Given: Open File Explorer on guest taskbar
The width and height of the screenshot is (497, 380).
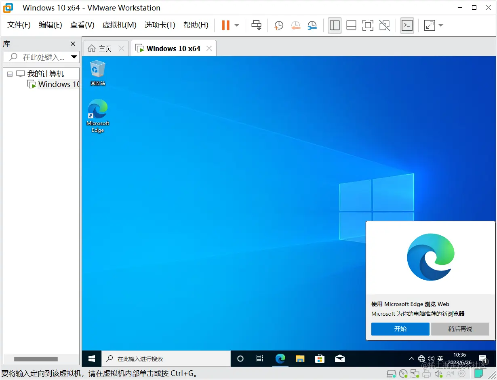Looking at the screenshot, I should click(x=300, y=359).
